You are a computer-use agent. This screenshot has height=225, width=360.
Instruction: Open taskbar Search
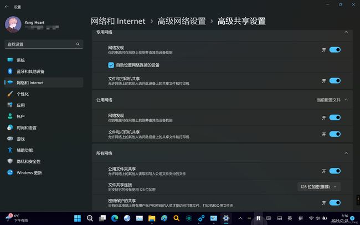tap(90, 218)
